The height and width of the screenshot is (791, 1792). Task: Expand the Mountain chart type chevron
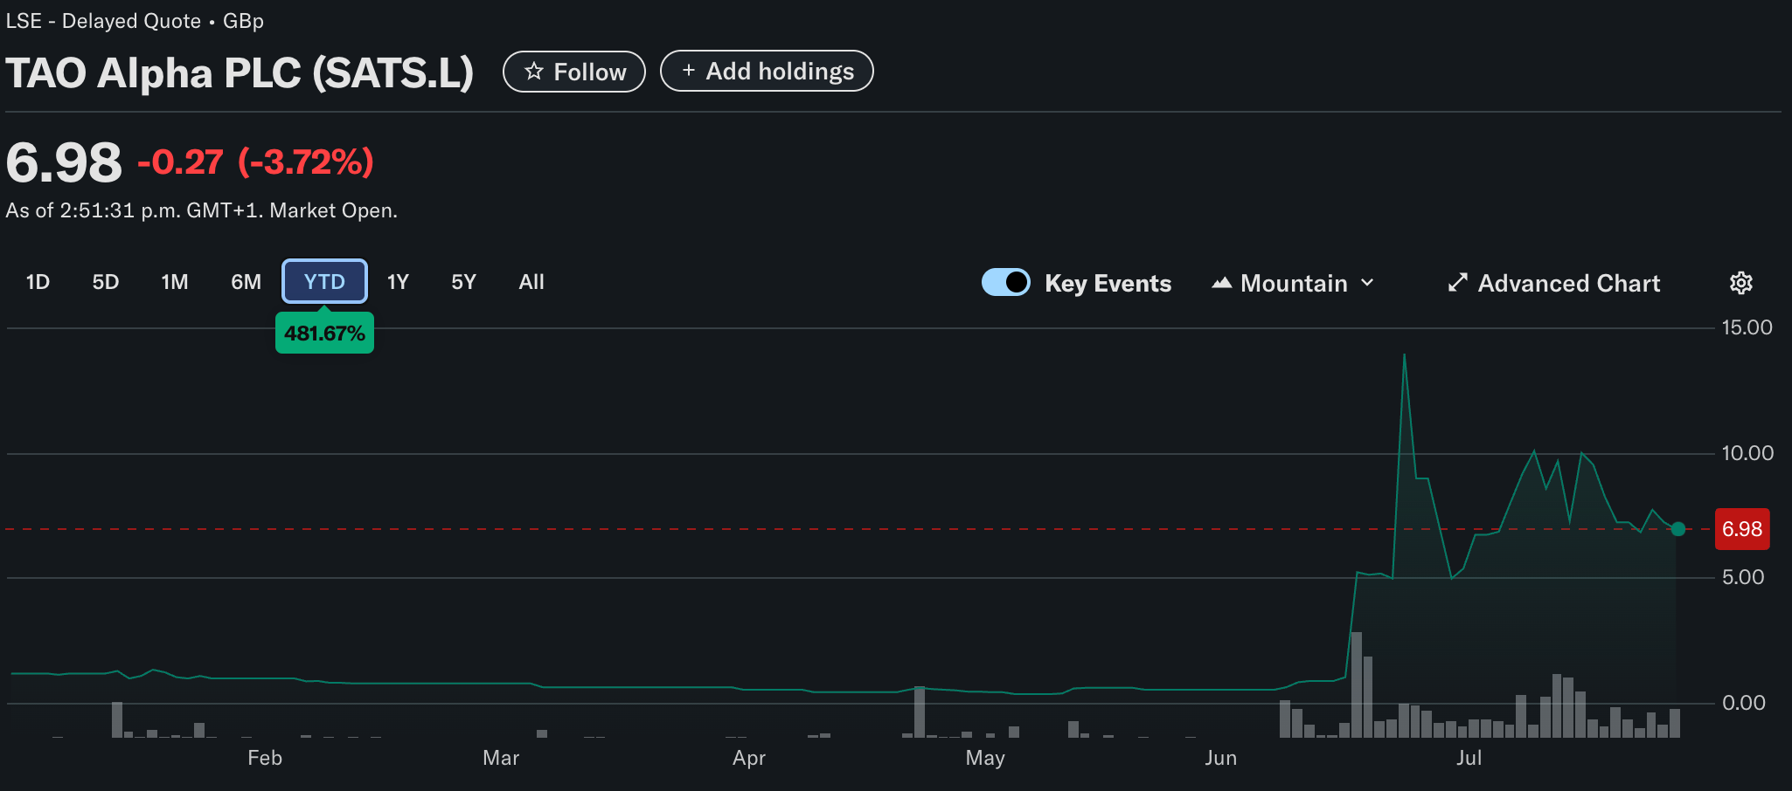[1368, 283]
